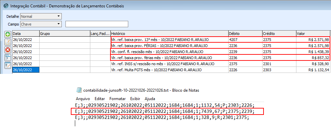Open the Arquivo menu in Notepad
Image resolution: width=331 pixels, height=129 pixels.
(83, 99)
